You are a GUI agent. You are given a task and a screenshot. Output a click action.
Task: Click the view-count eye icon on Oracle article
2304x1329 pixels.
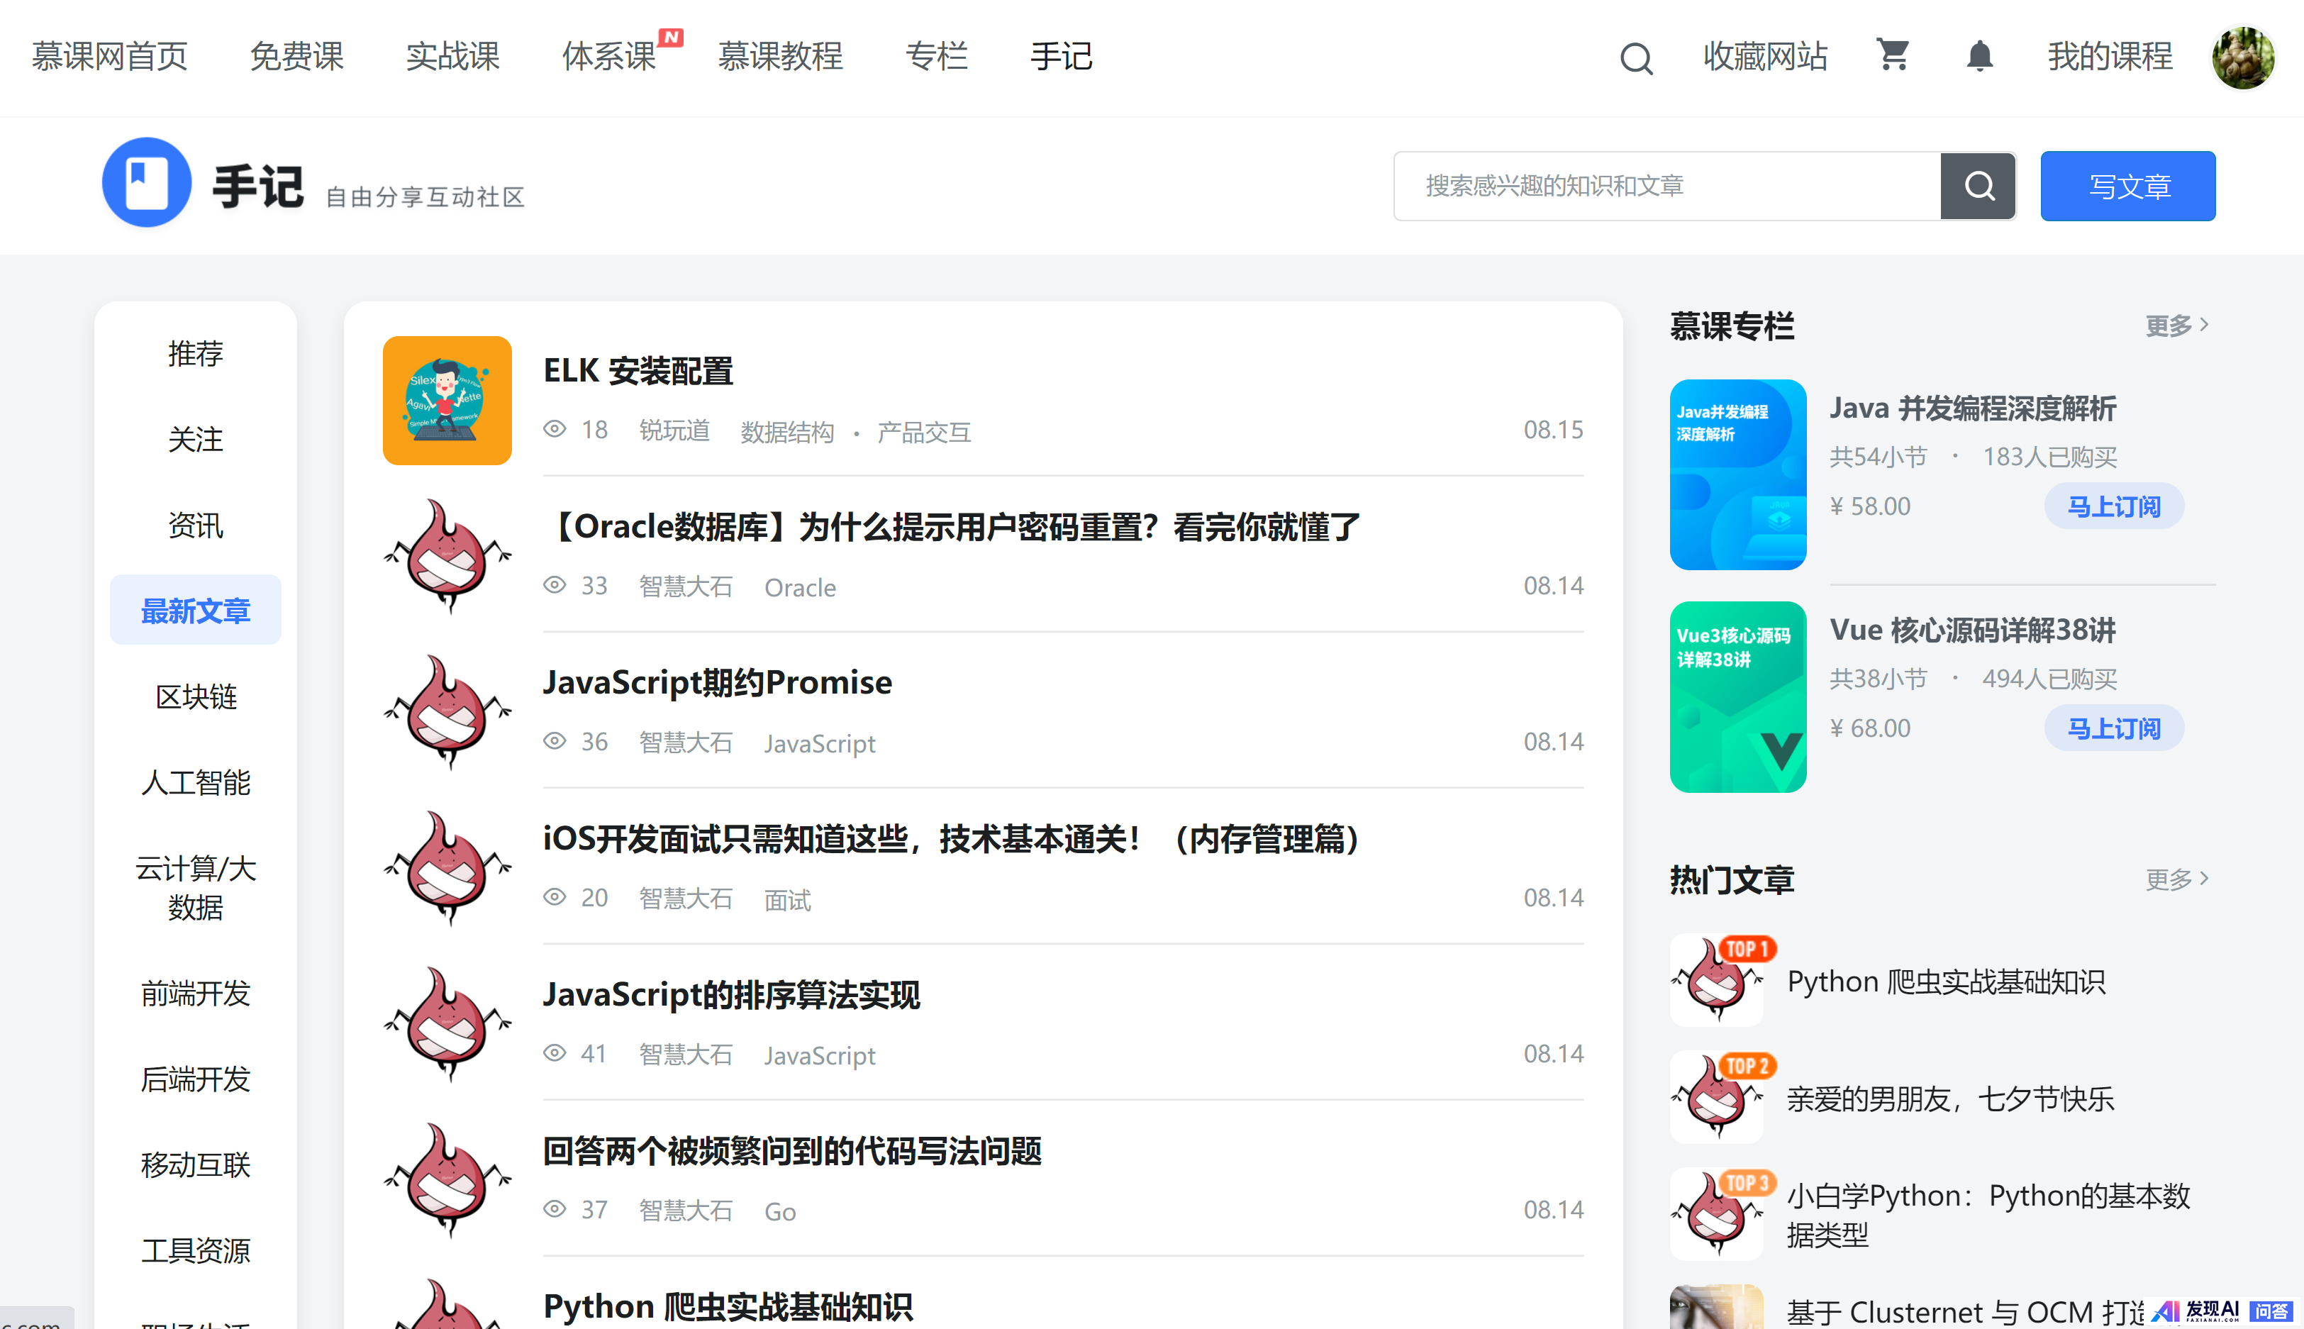[555, 585]
